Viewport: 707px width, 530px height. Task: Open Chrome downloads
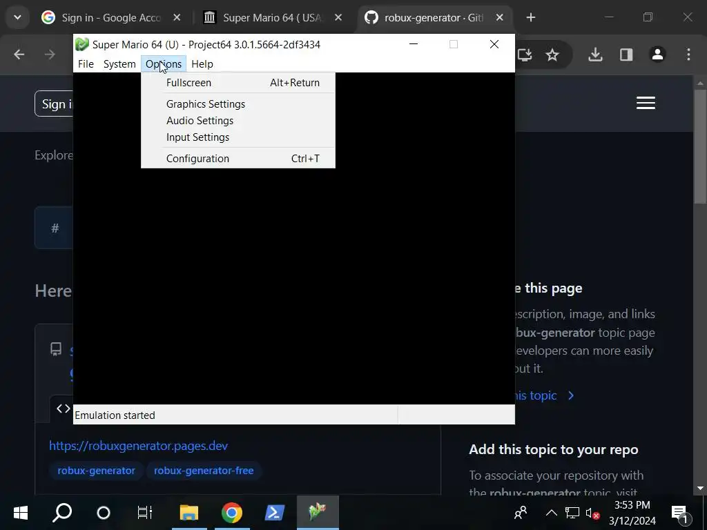pyautogui.click(x=596, y=55)
